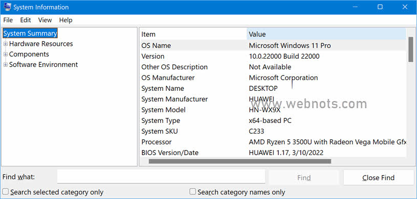Enable Search selected category only
The image size is (417, 199).
(6, 191)
